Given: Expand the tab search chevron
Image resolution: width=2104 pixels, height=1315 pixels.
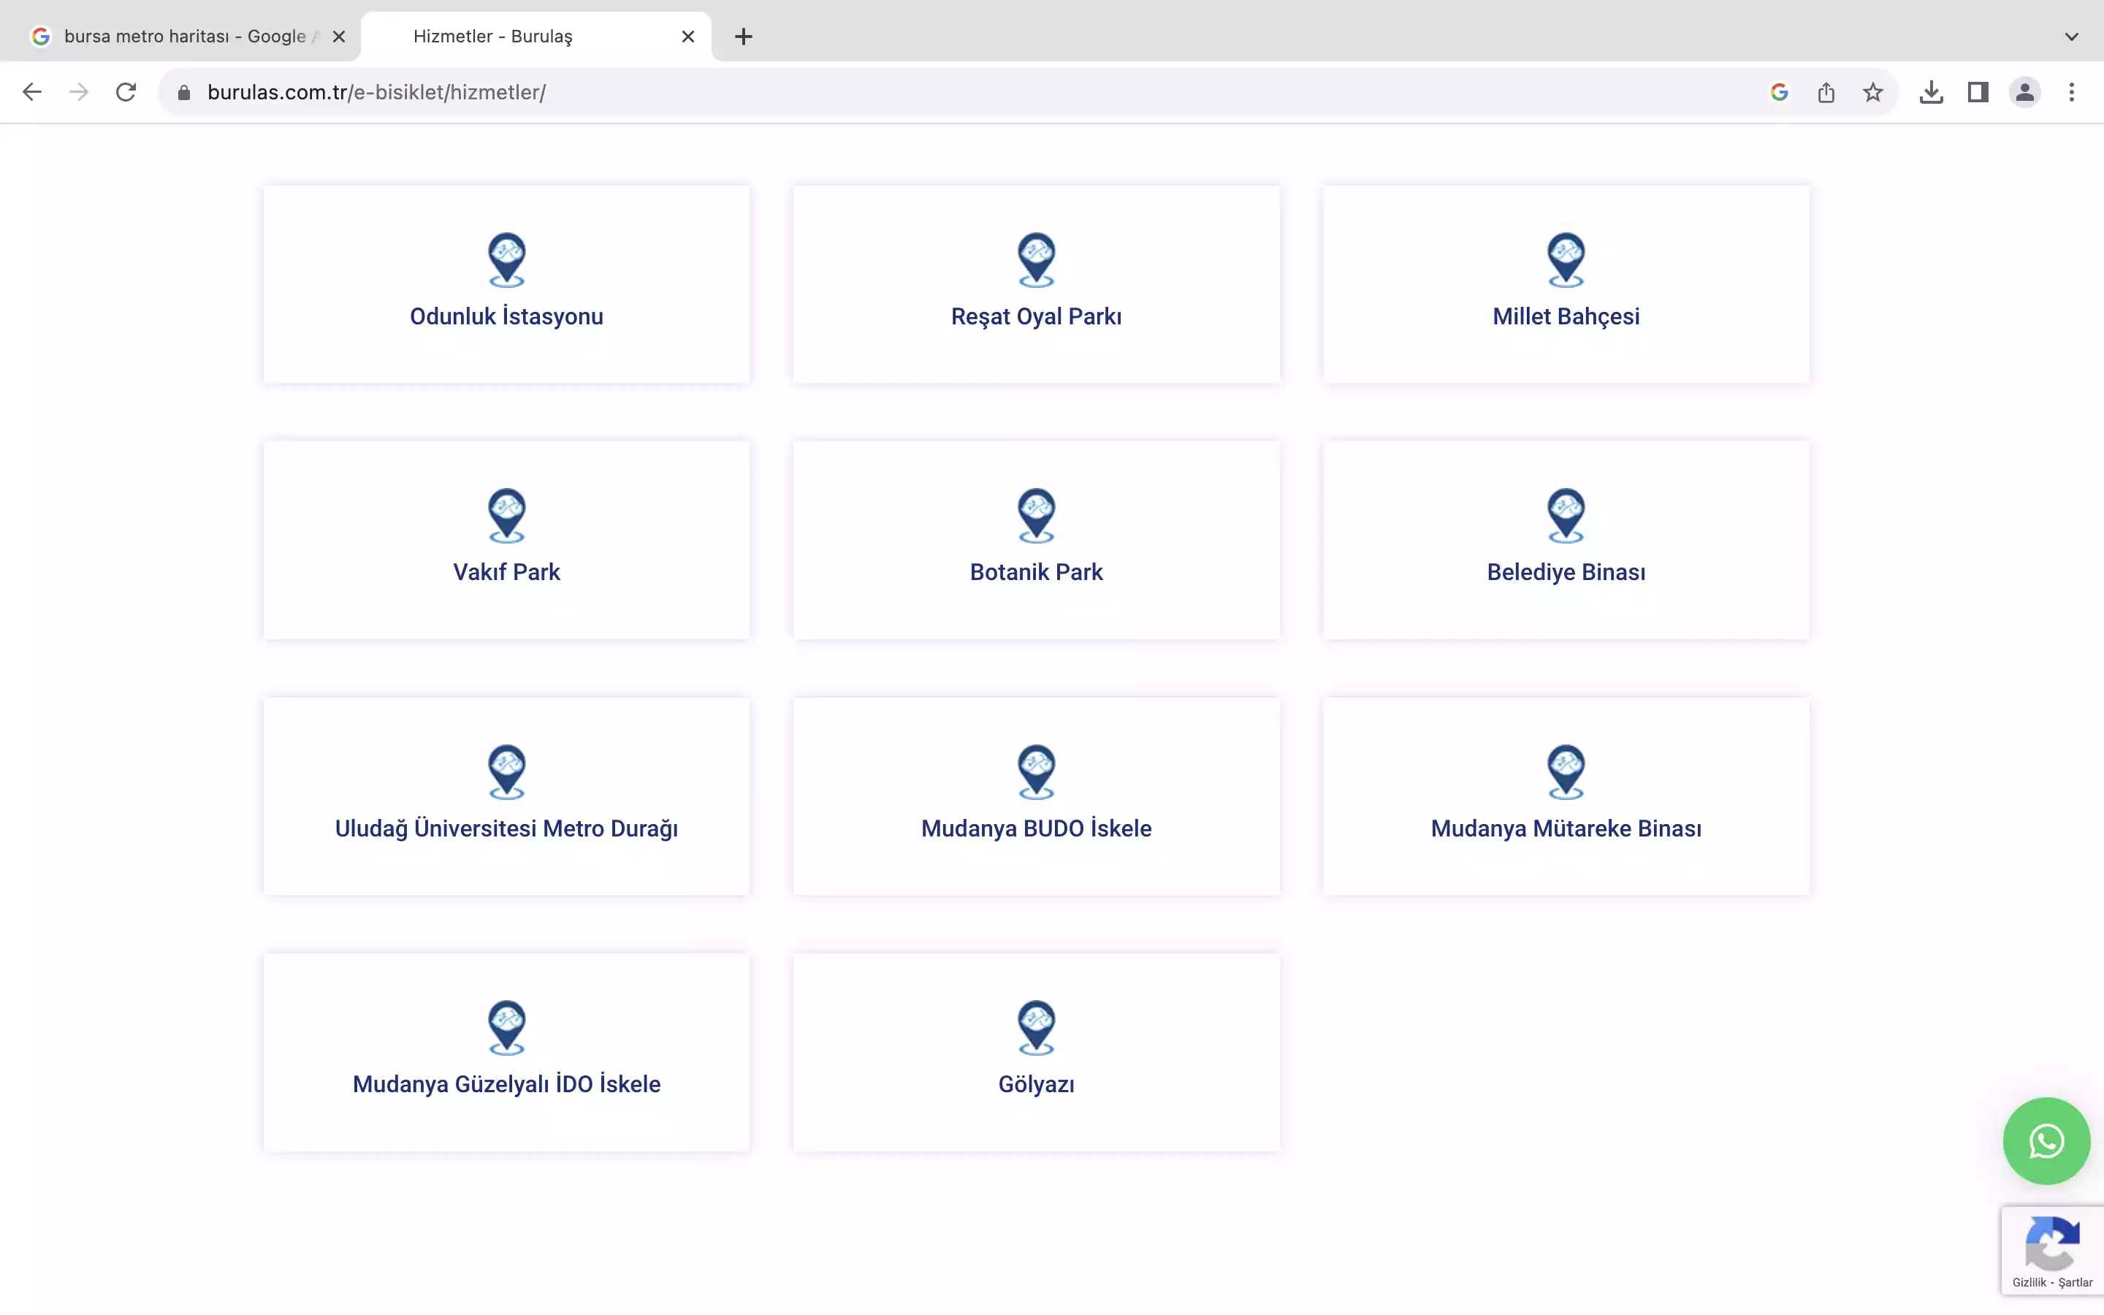Looking at the screenshot, I should point(2072,37).
